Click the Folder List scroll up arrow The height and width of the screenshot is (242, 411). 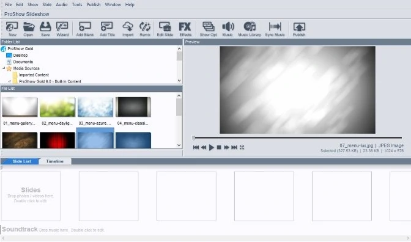(x=179, y=49)
